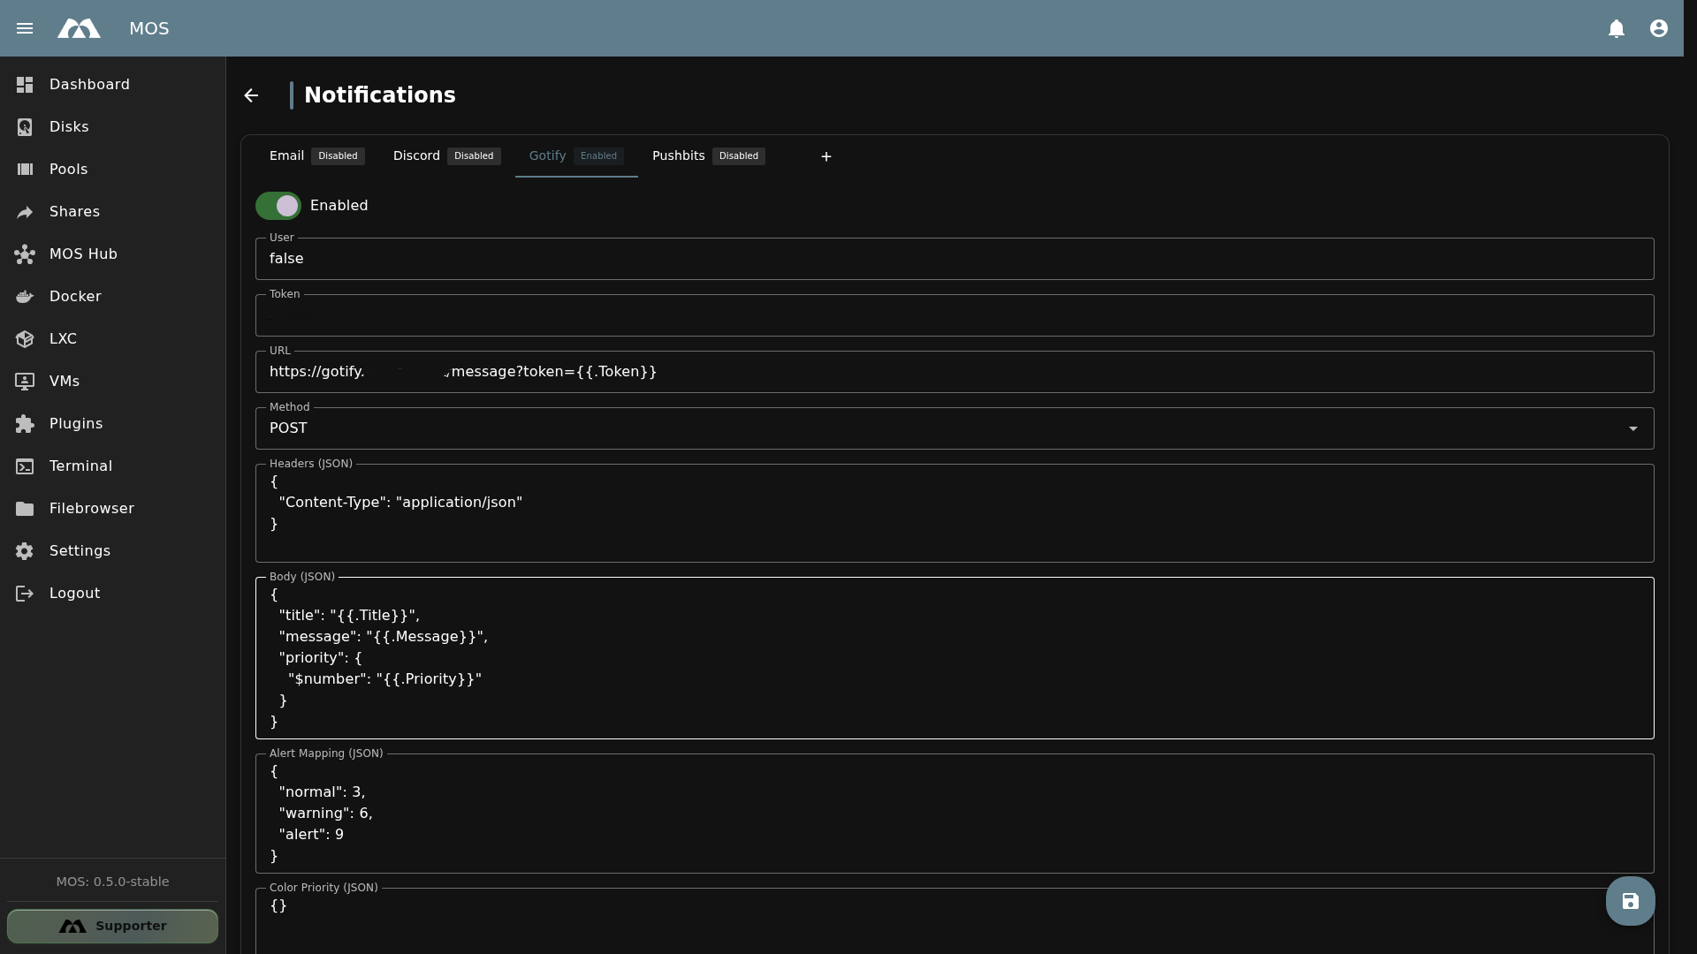Screen dimensions: 1697x954
Task: Add a new notification provider tab
Action: [x=826, y=156]
